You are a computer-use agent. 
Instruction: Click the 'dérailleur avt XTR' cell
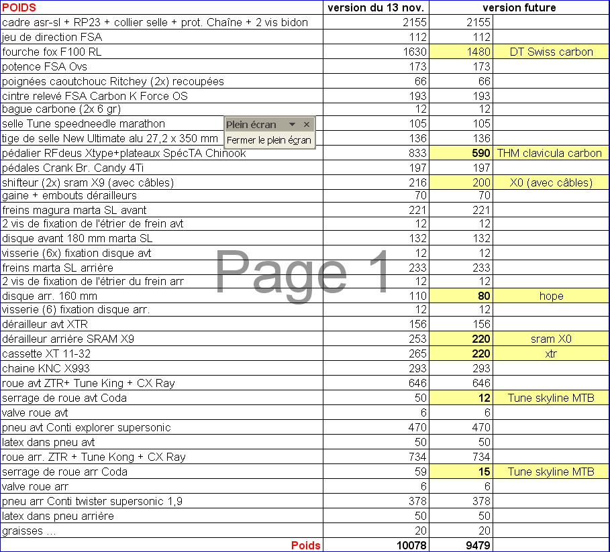[162, 324]
